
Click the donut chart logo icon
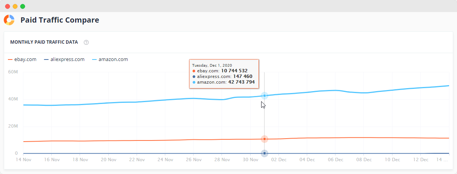pyautogui.click(x=9, y=20)
